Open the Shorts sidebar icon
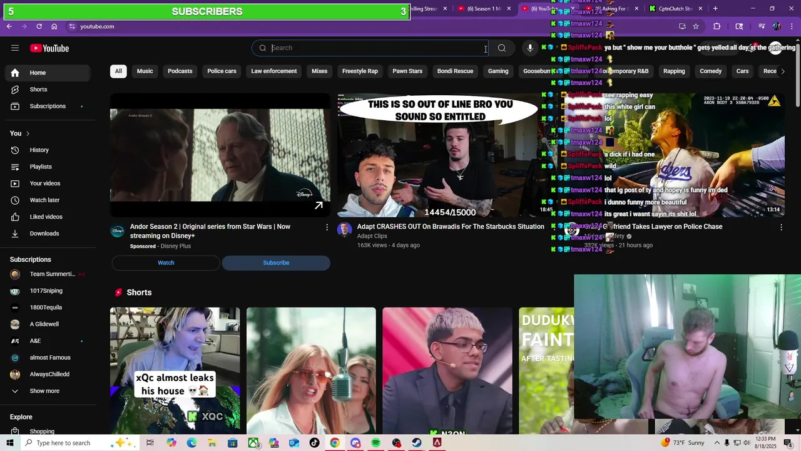 click(x=15, y=90)
